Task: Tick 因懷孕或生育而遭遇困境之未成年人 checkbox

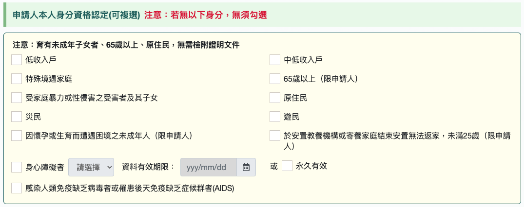Action: [17, 136]
